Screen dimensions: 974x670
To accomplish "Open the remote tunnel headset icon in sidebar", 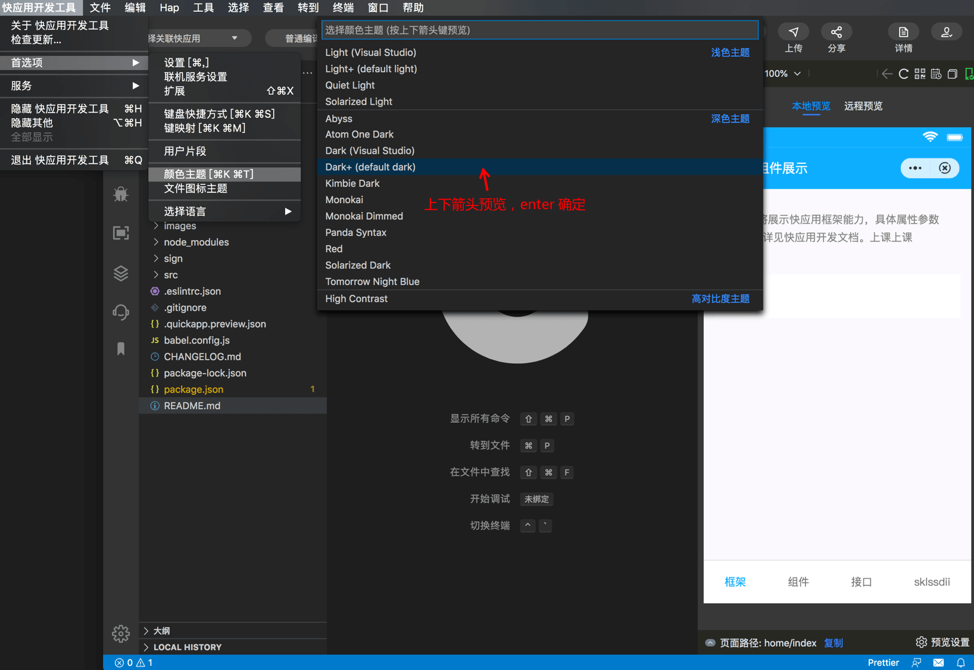I will [x=121, y=312].
